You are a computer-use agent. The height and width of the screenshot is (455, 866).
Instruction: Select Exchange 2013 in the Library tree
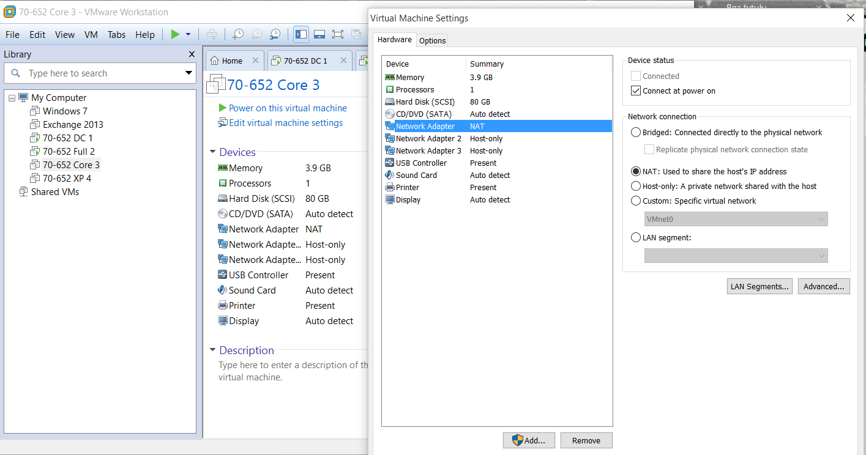pyautogui.click(x=73, y=124)
